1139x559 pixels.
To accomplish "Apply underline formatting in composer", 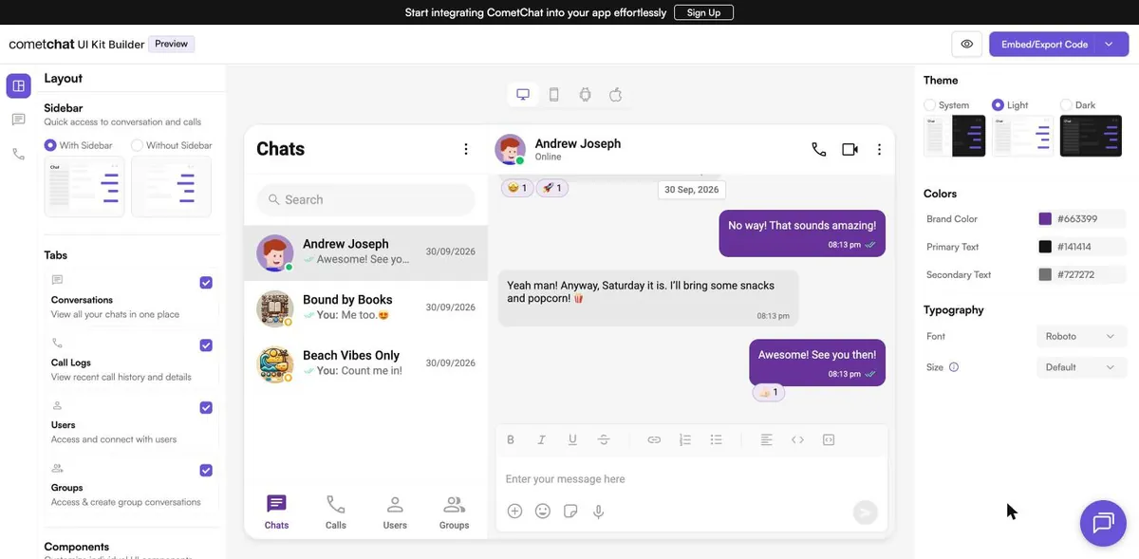I will coord(572,439).
